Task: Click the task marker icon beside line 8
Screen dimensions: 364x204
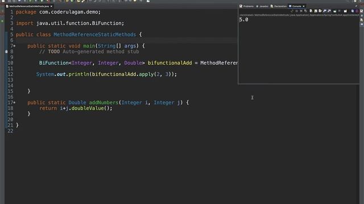Action: point(6,52)
